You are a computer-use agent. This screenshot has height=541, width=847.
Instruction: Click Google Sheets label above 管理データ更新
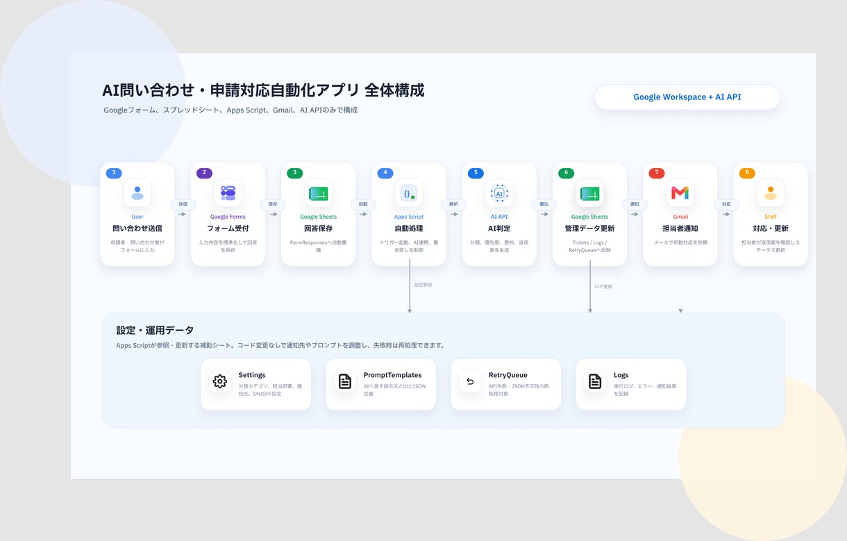click(589, 217)
